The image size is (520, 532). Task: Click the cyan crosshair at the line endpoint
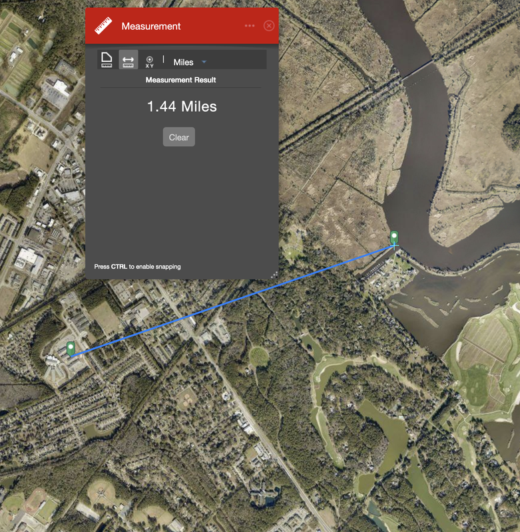coord(394,245)
